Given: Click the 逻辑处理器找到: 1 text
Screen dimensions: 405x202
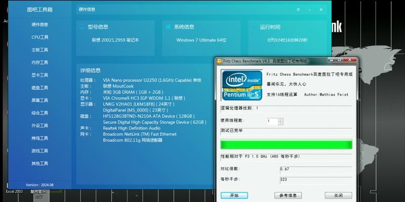Looking at the screenshot, I should click(x=239, y=108).
